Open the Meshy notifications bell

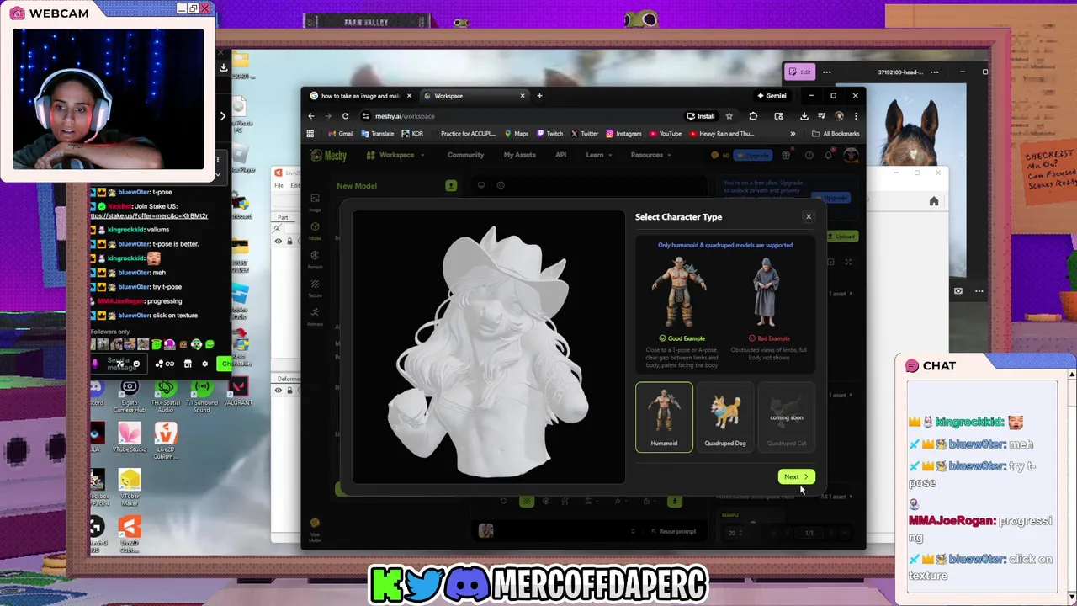(x=829, y=155)
